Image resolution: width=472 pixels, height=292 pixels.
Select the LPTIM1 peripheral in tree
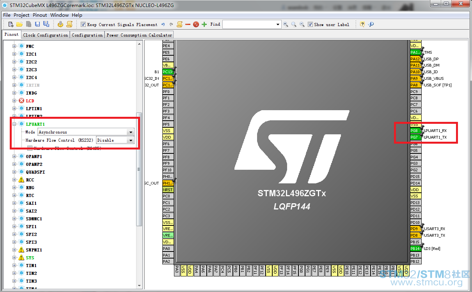tap(34, 108)
